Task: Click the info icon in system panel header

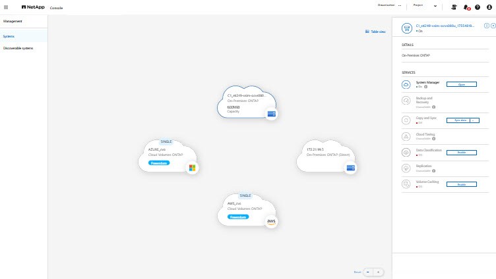Action: [487, 25]
